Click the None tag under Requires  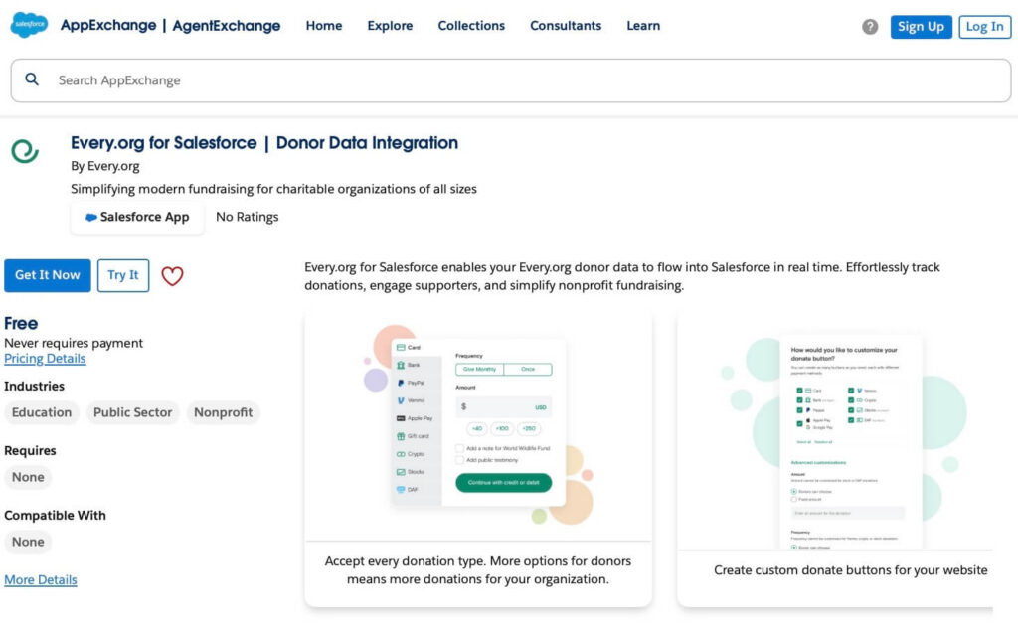pyautogui.click(x=28, y=478)
